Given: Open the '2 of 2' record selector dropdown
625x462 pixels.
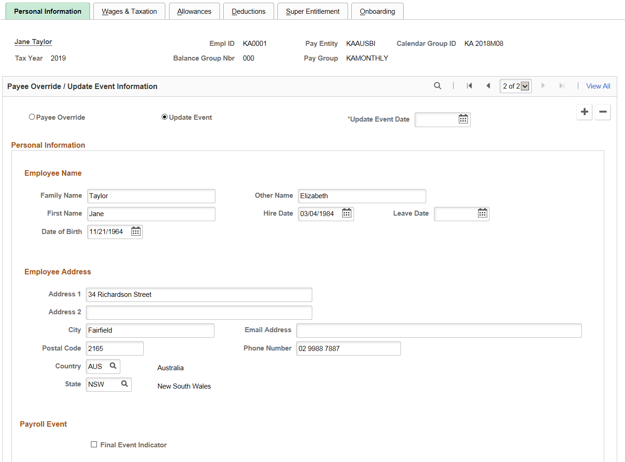Looking at the screenshot, I should (524, 85).
